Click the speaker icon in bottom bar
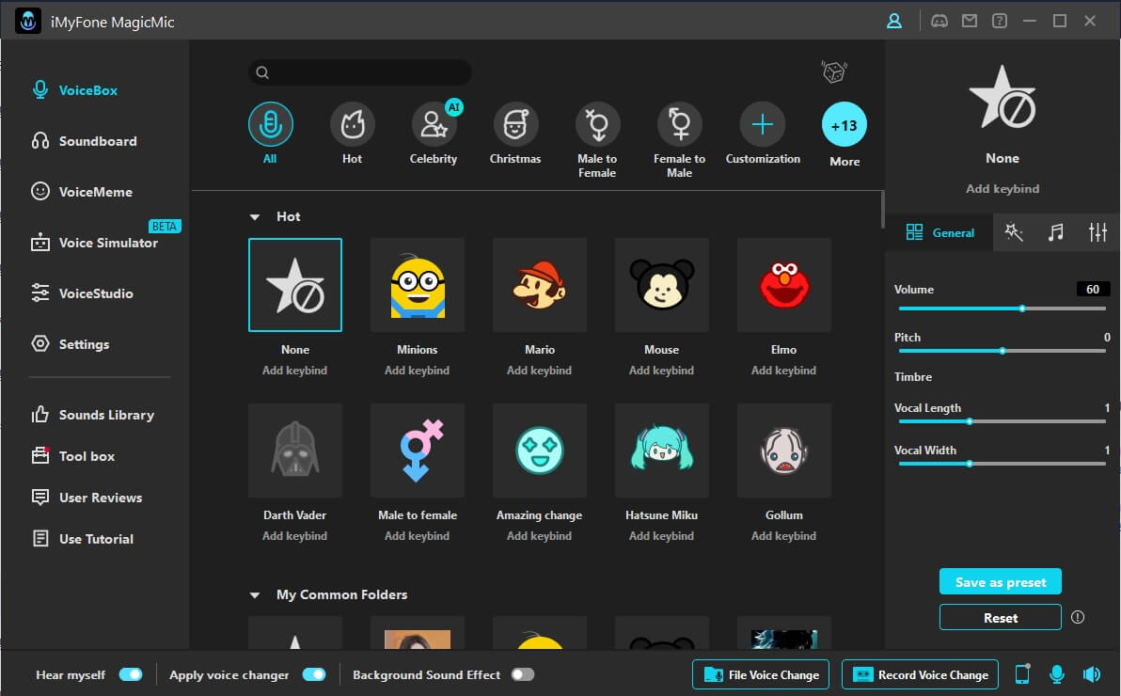This screenshot has width=1121, height=696. point(1092,673)
